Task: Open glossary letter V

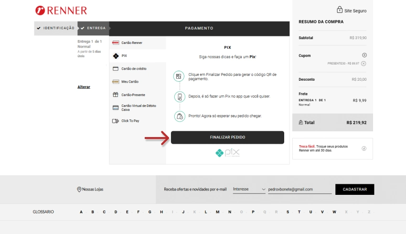Action: 322,212
